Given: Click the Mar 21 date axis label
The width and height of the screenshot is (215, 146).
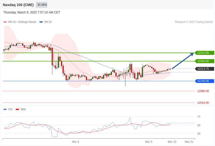Looking at the screenshot, I should [189, 142].
